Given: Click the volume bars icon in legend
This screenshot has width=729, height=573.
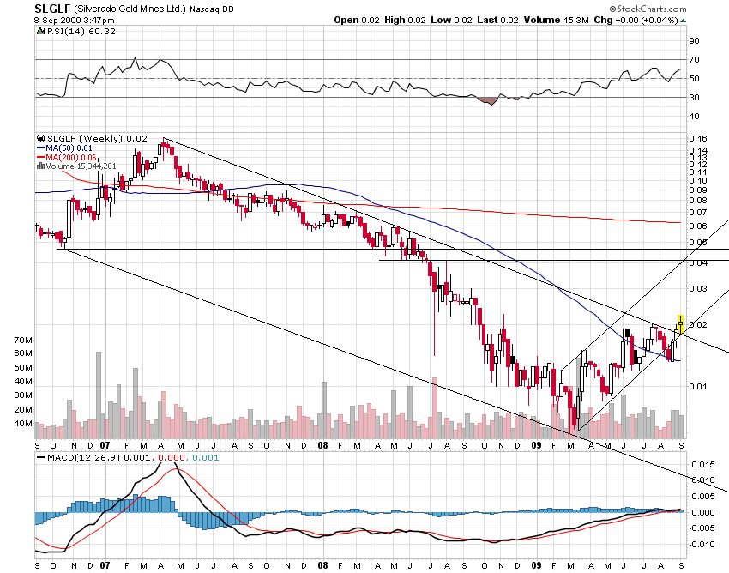Looking at the screenshot, I should pyautogui.click(x=41, y=166).
